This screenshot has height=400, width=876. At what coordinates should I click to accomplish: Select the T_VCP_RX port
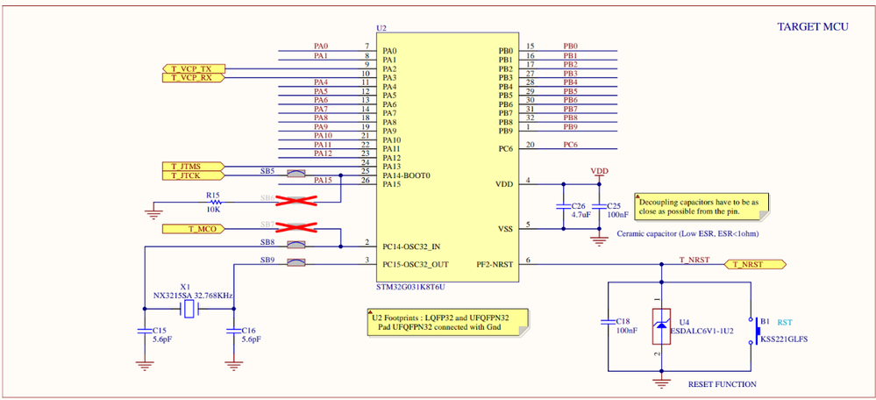[x=193, y=78]
